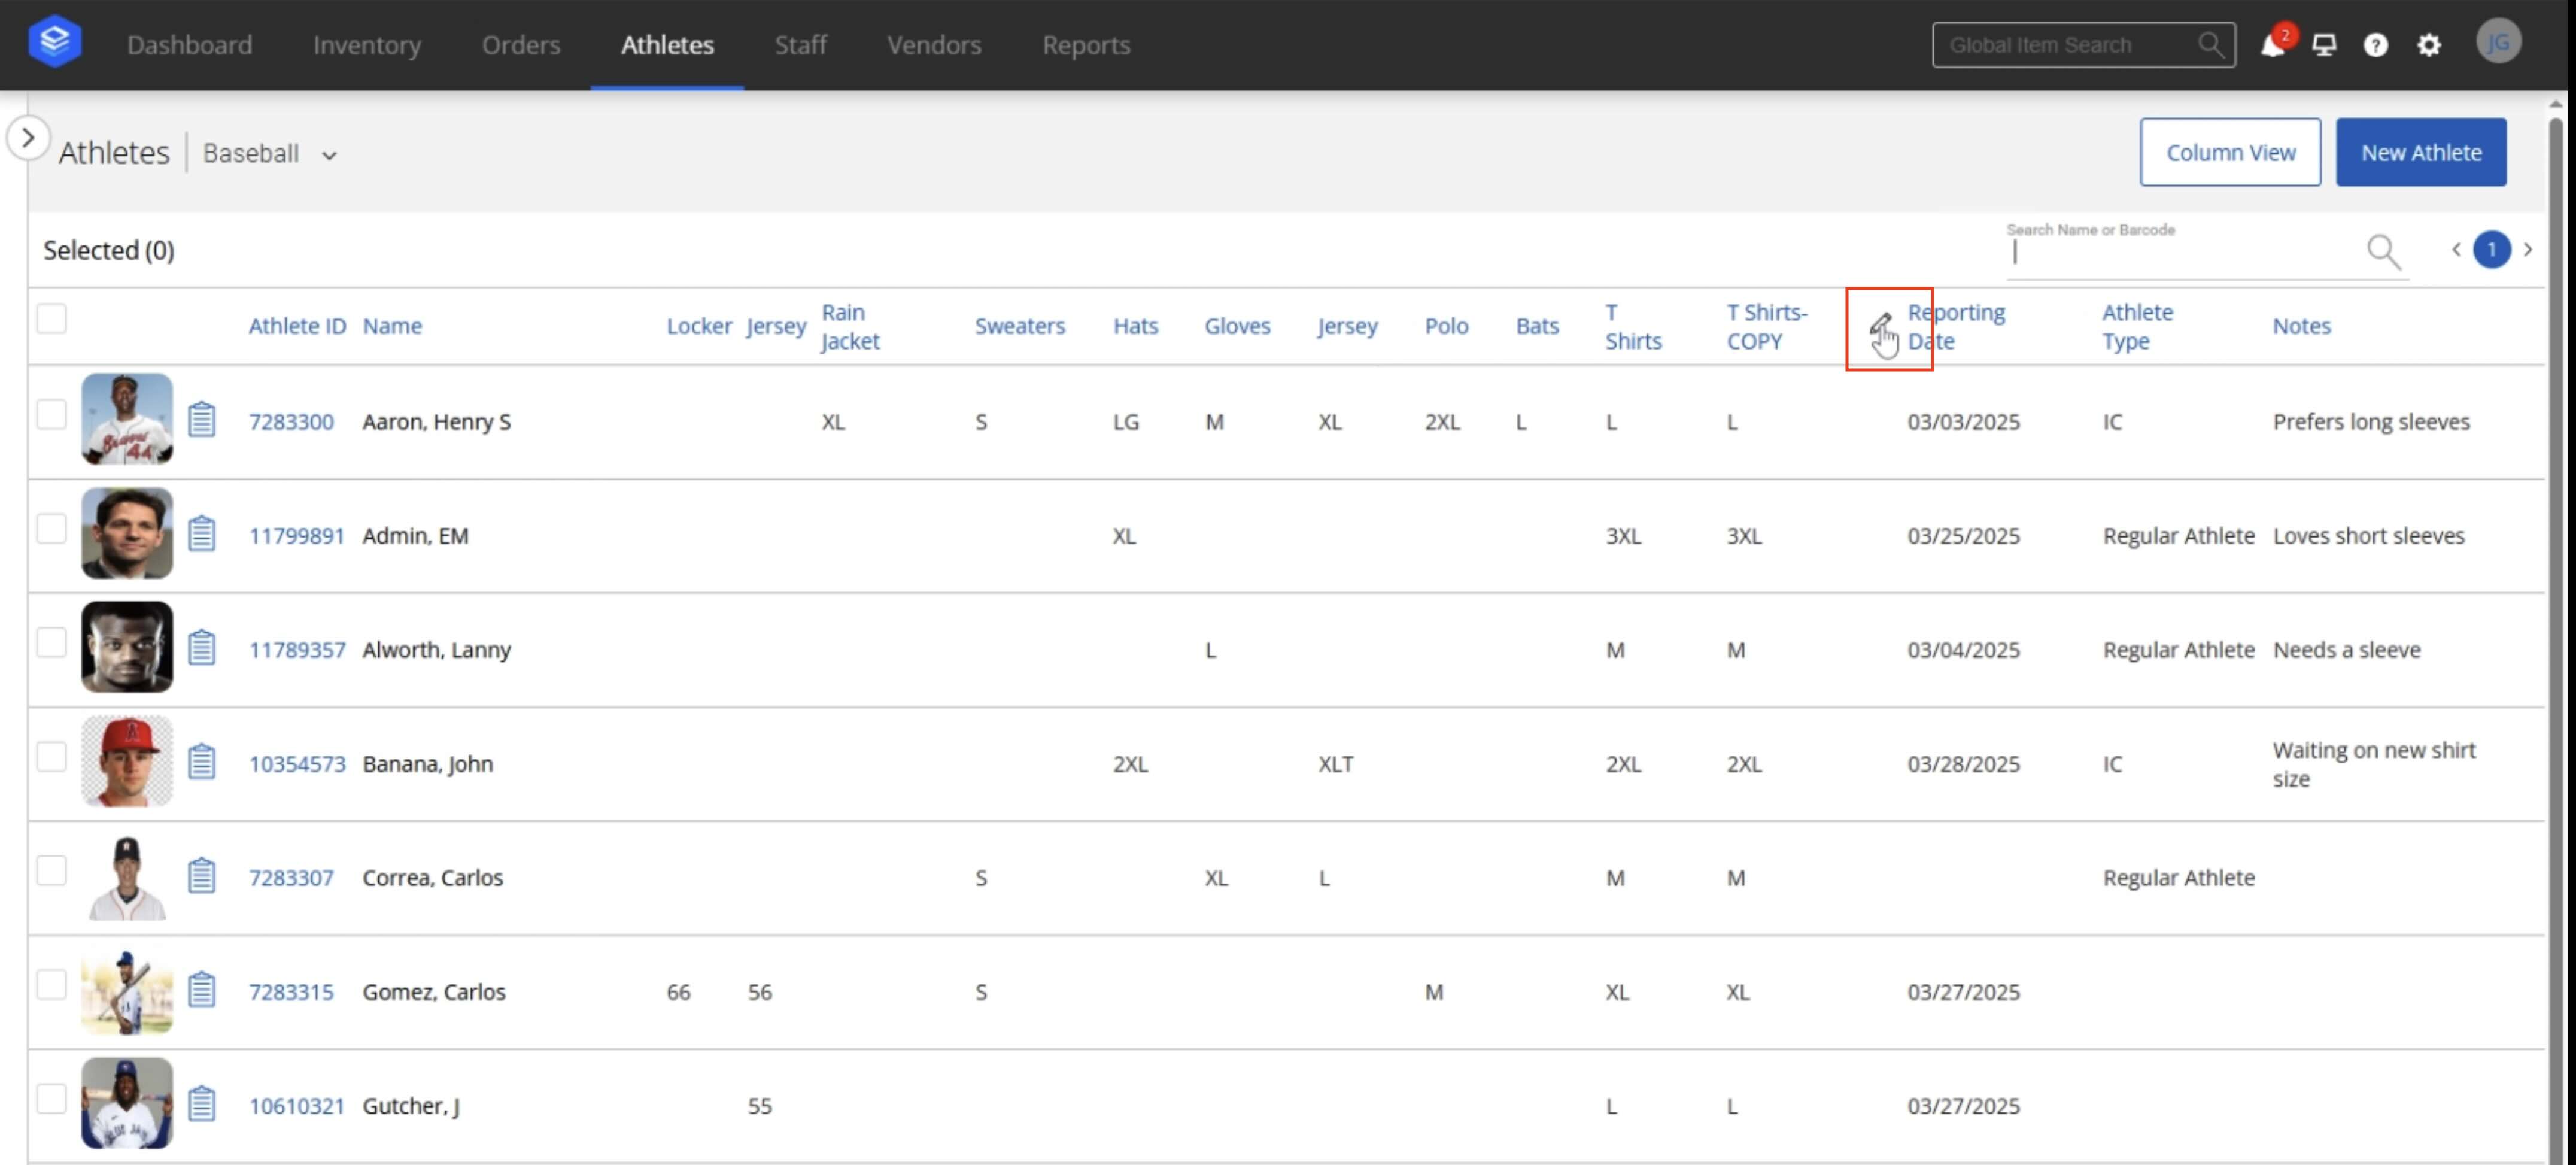Click the magnifier beside Search Name or Barcode

[x=2383, y=252]
